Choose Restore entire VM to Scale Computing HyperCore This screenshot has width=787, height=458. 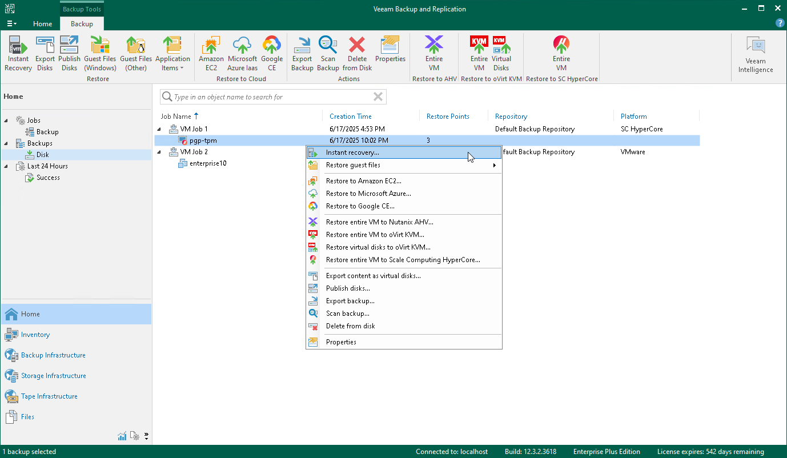click(404, 260)
